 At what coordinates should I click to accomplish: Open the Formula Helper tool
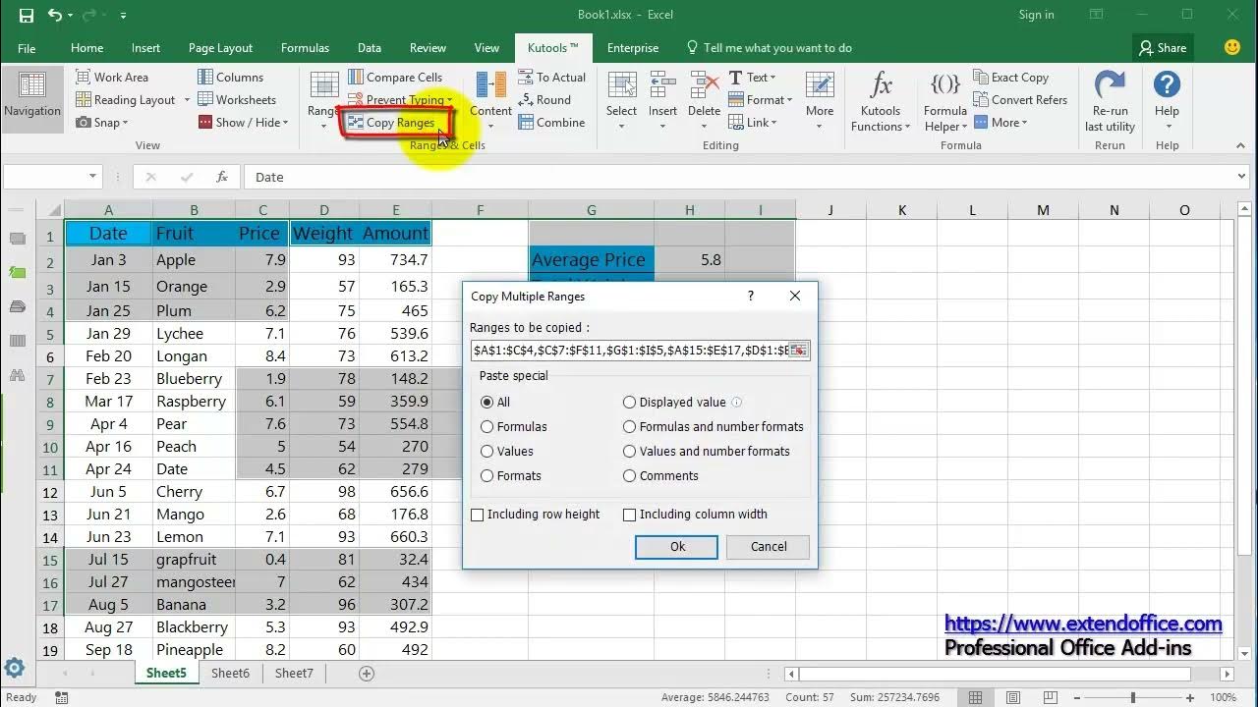coord(945,100)
